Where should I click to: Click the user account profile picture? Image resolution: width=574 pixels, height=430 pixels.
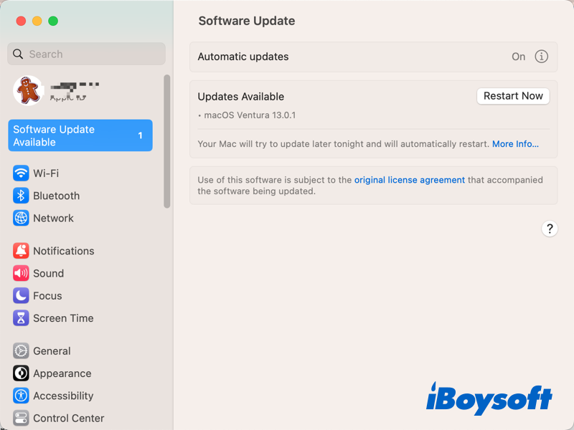27,88
